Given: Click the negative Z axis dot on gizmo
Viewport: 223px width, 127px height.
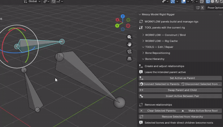Looking at the screenshot, I should (x=123, y=29).
